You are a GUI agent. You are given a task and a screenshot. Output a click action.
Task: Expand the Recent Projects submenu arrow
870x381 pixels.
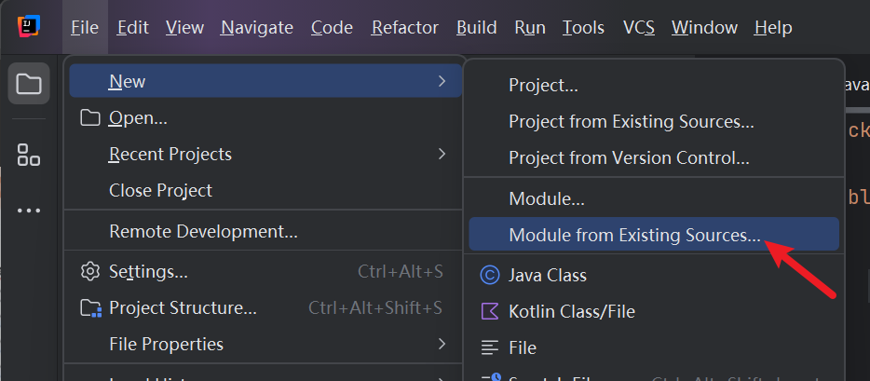[442, 154]
